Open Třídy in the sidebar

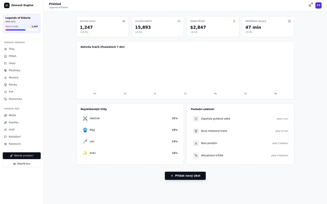tap(12, 49)
